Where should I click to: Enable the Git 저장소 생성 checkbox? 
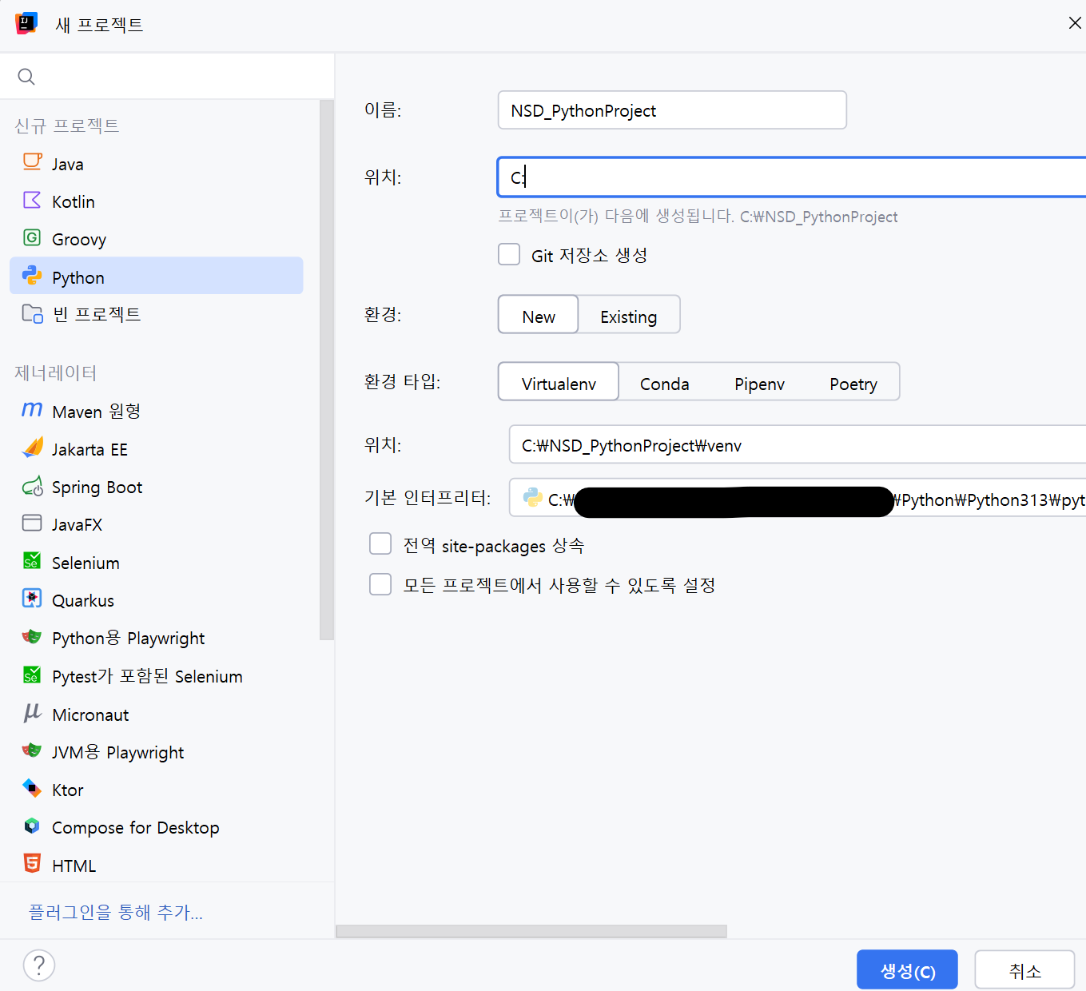[509, 254]
